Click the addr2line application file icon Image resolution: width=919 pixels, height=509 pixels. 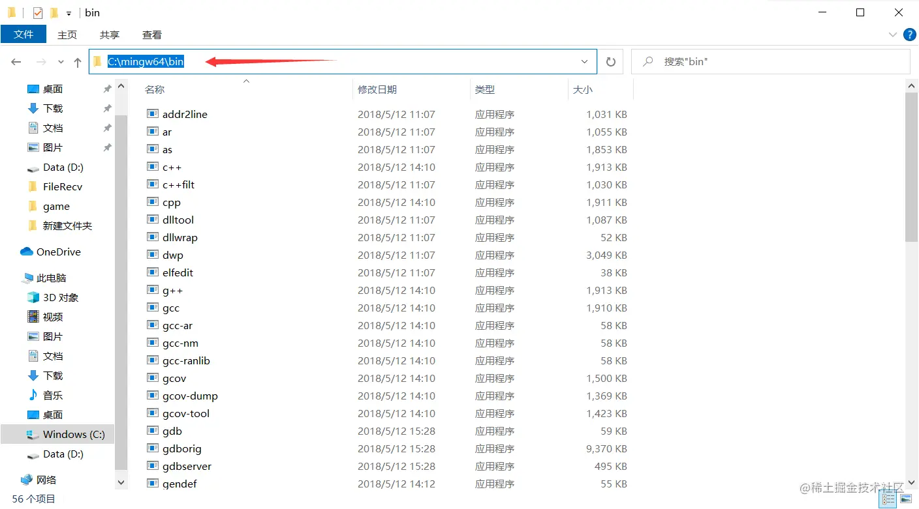pos(153,114)
